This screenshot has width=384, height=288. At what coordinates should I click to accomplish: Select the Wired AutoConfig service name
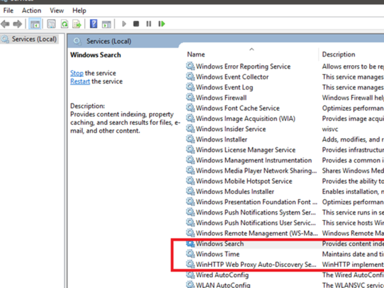click(222, 275)
